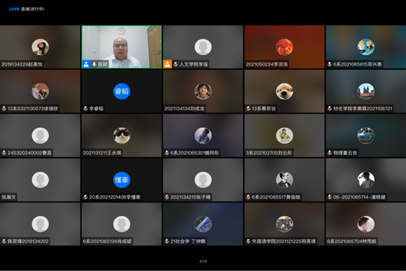This screenshot has width=406, height=271.
Task: Select the 2021131211王永琪 cat avatar tile
Action: [121, 135]
